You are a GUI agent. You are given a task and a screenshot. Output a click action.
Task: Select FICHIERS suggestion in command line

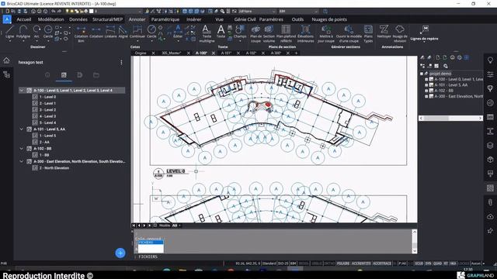151,243
